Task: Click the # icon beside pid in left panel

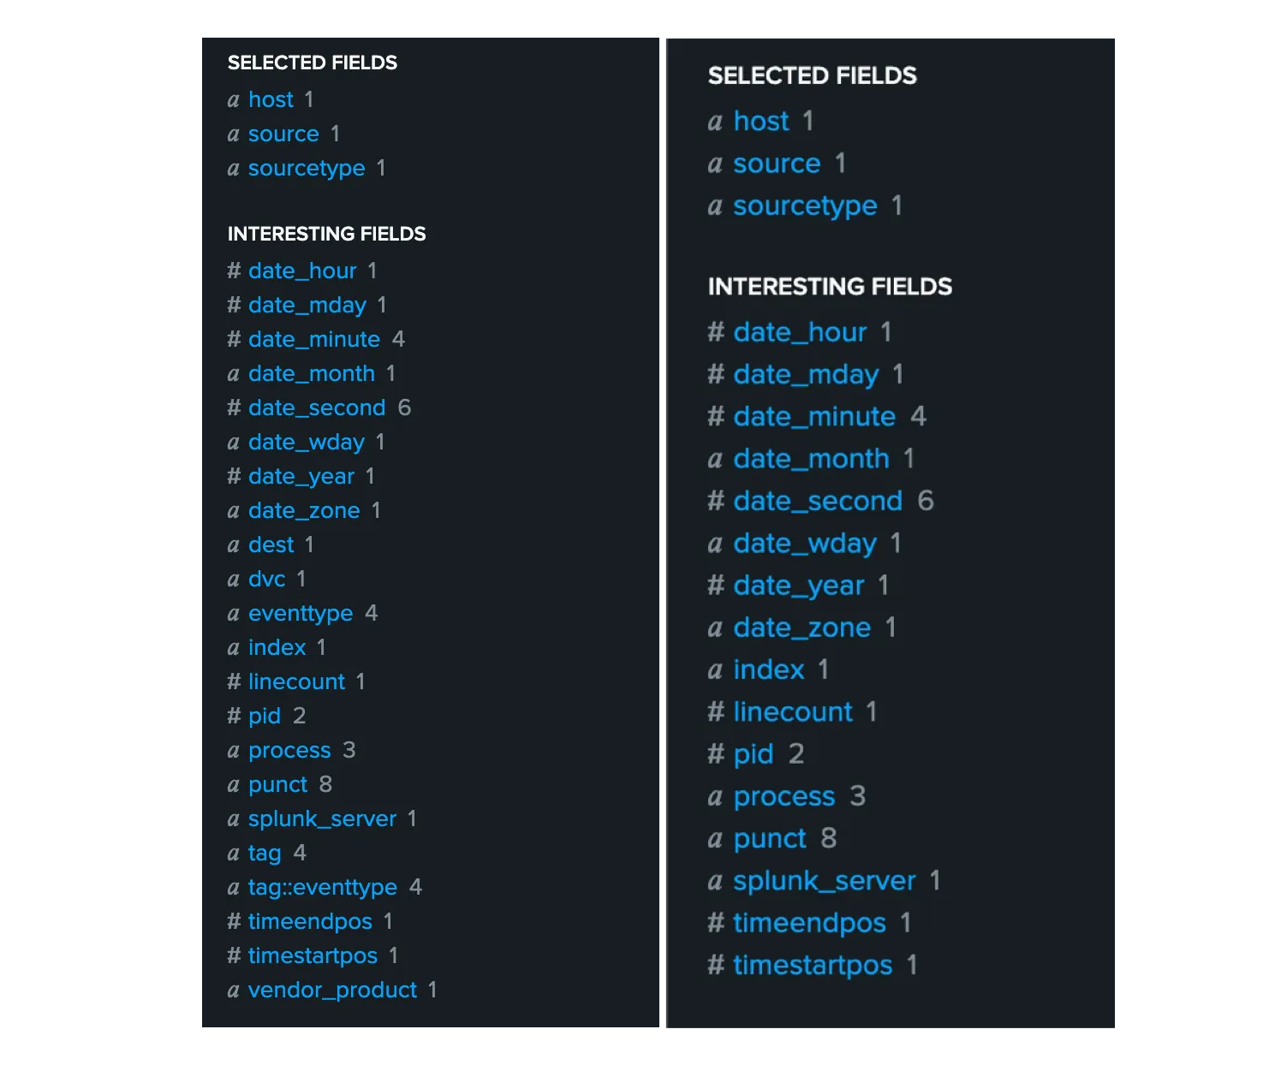Action: [234, 716]
